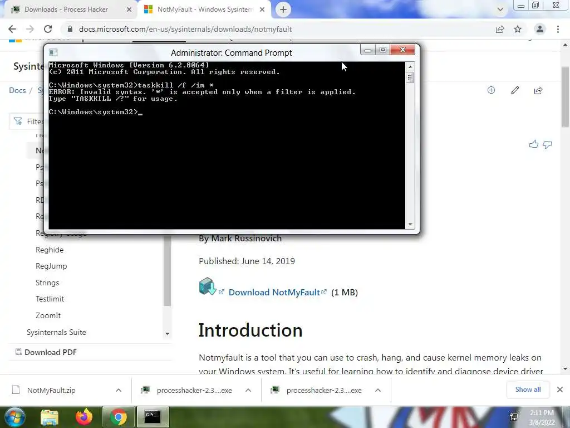The height and width of the screenshot is (428, 570).
Task: Open first processhacker-2.3 exe download
Action: point(194,390)
